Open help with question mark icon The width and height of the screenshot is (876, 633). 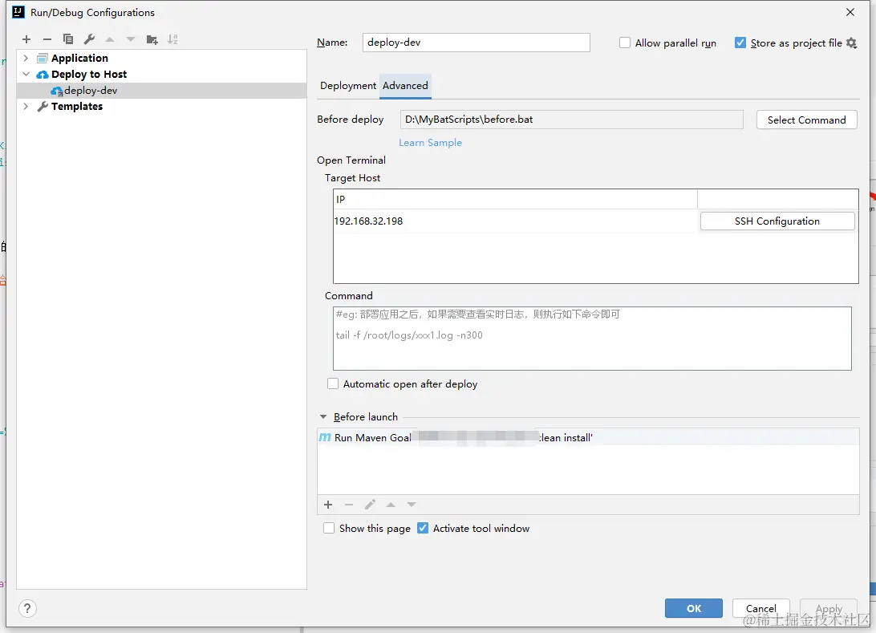click(x=27, y=608)
